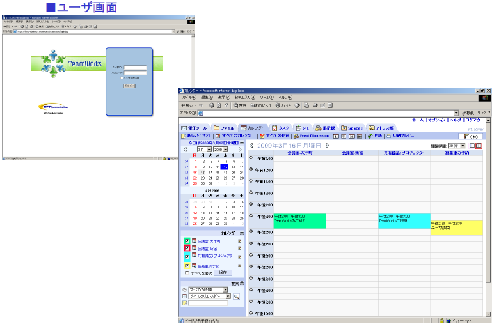Go to next month in mini calendar
494x324 pixels.
pos(240,150)
